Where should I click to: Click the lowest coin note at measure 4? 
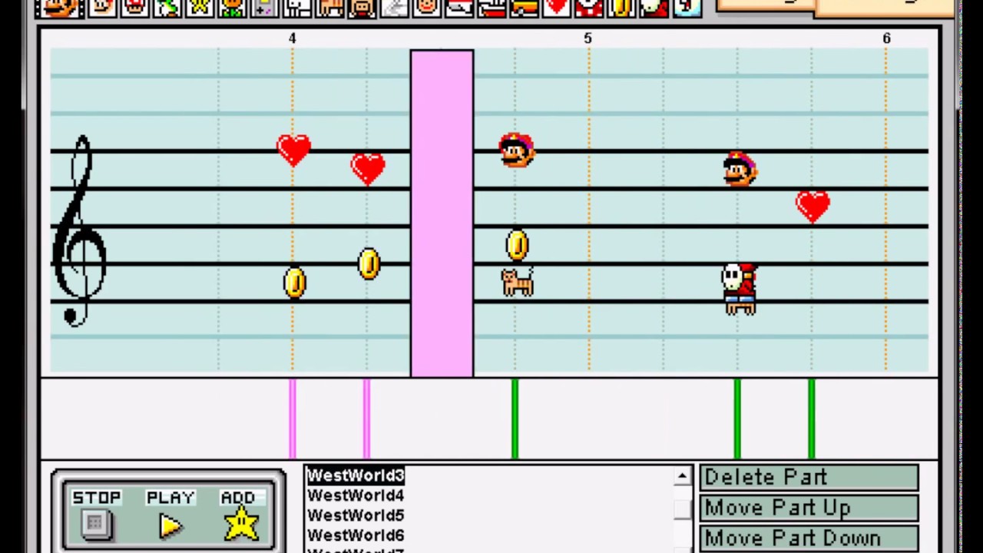(295, 283)
